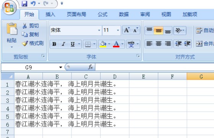
Task: Apply red font color
Action: [116, 44]
